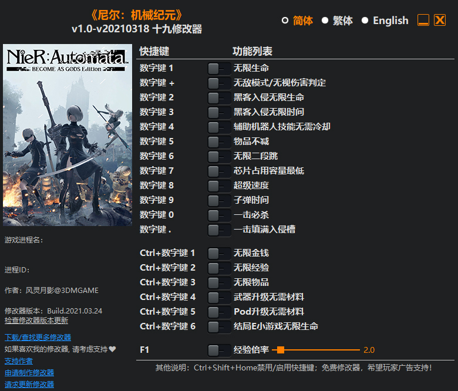
Task: Click 经验倍率 value 2.0
Action: pos(369,350)
